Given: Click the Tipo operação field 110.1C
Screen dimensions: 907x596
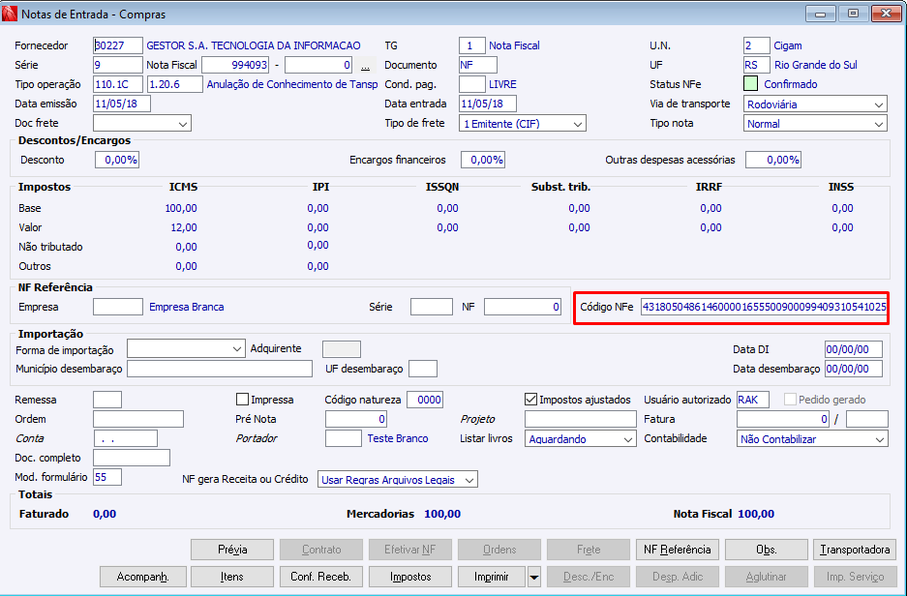Looking at the screenshot, I should (118, 84).
